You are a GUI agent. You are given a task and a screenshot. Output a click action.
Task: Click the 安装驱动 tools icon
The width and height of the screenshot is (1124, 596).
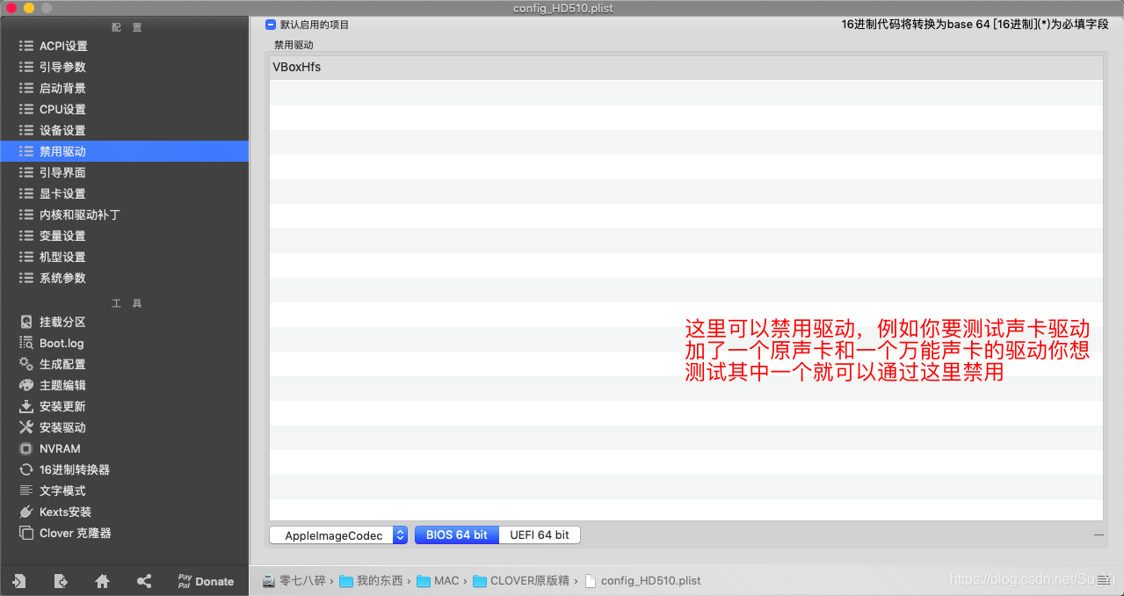(26, 427)
